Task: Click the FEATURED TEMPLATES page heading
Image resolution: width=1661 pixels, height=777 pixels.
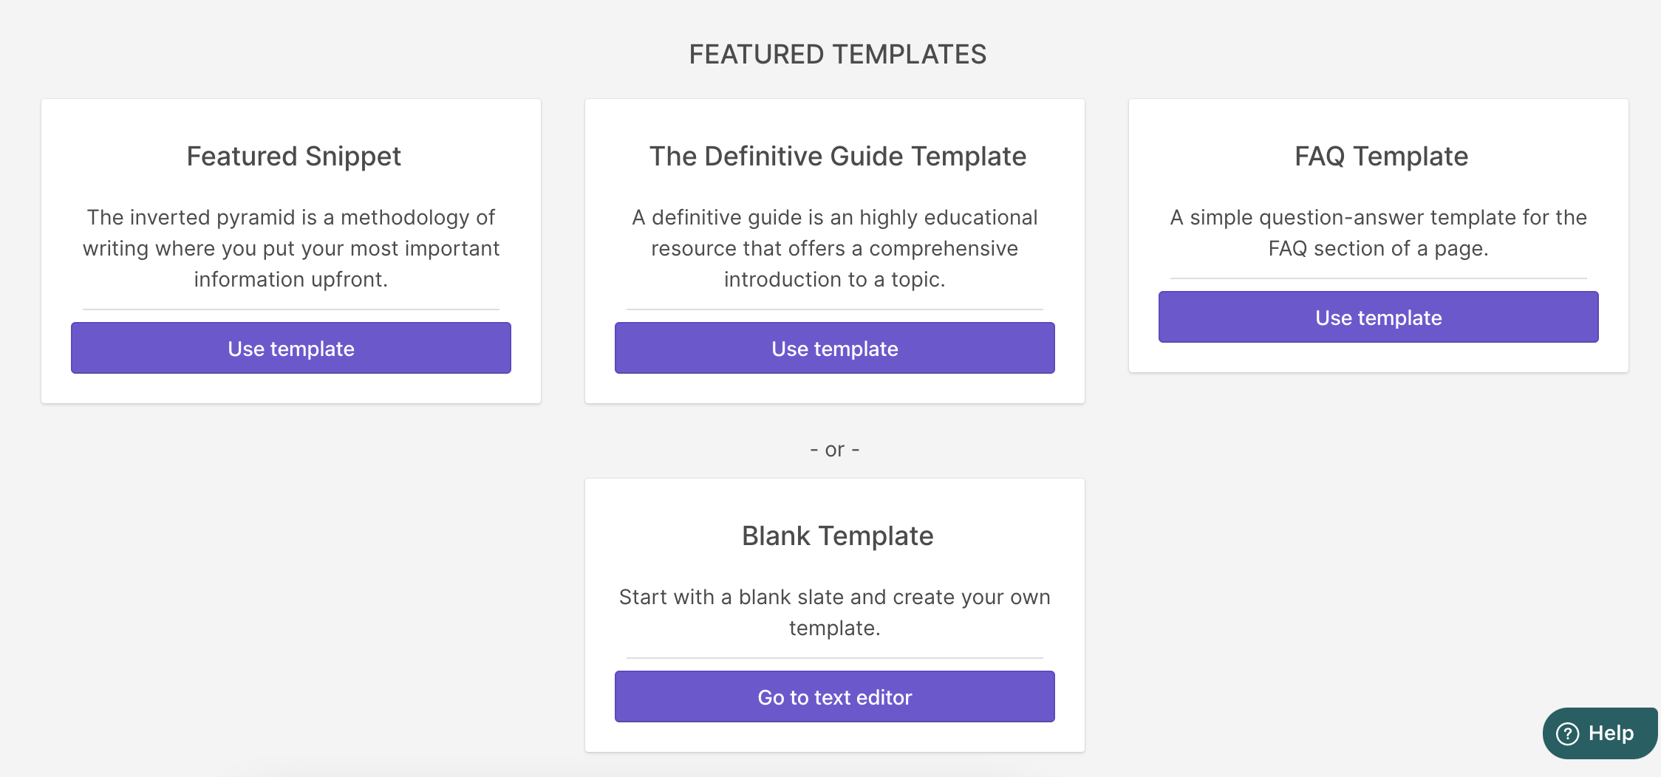Action: tap(837, 55)
